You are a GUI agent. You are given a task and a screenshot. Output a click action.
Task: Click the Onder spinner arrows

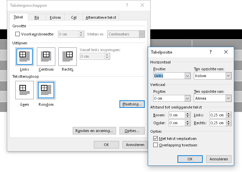[x=187, y=123]
